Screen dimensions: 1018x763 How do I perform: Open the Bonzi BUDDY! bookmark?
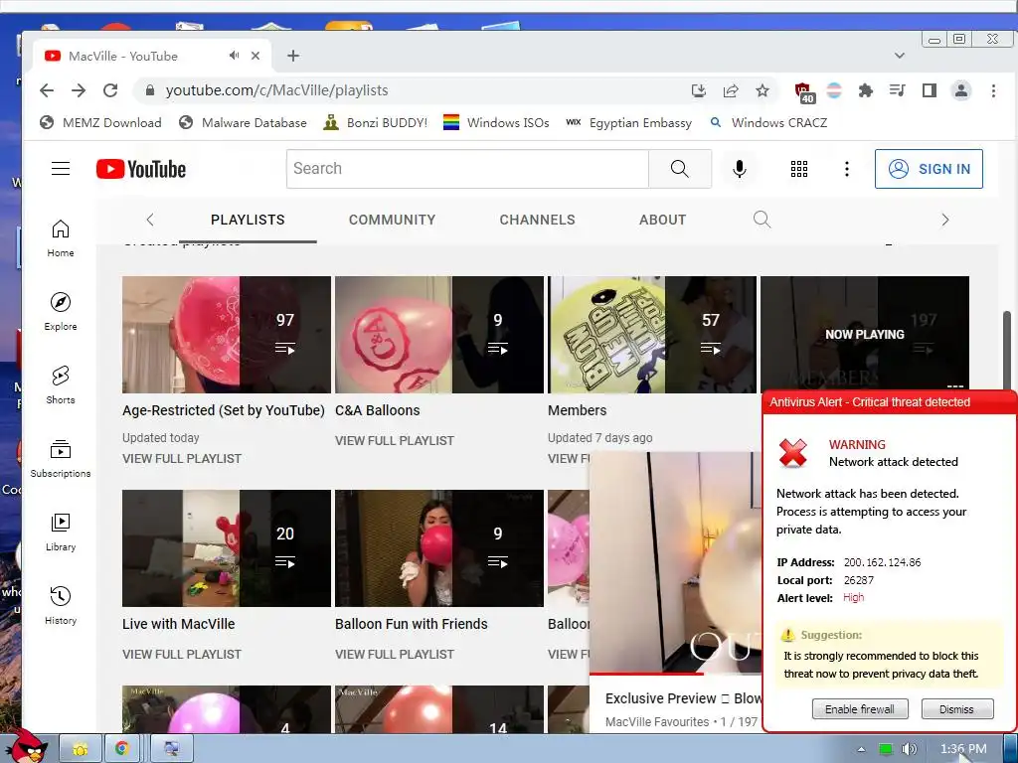pyautogui.click(x=376, y=122)
